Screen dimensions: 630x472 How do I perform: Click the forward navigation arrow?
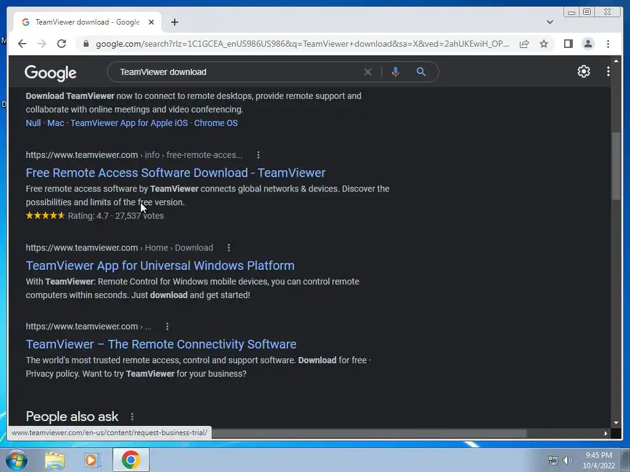(x=42, y=44)
